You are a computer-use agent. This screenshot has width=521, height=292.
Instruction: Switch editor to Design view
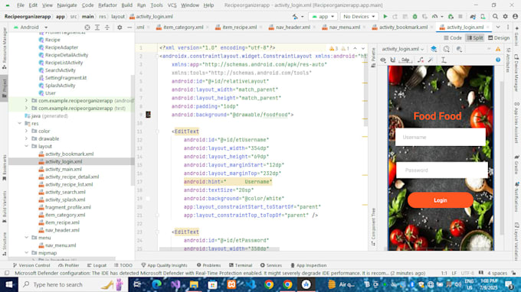pos(499,37)
